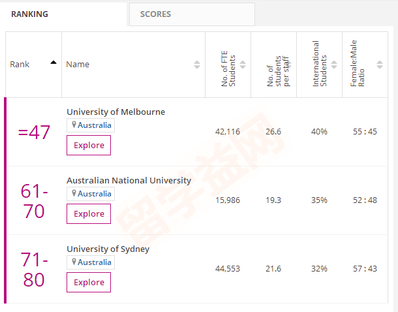Viewport: 398px width, 312px height.
Task: Click rank value 71-80
Action: [34, 270]
